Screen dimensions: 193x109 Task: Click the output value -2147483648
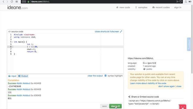click(x=14, y=86)
